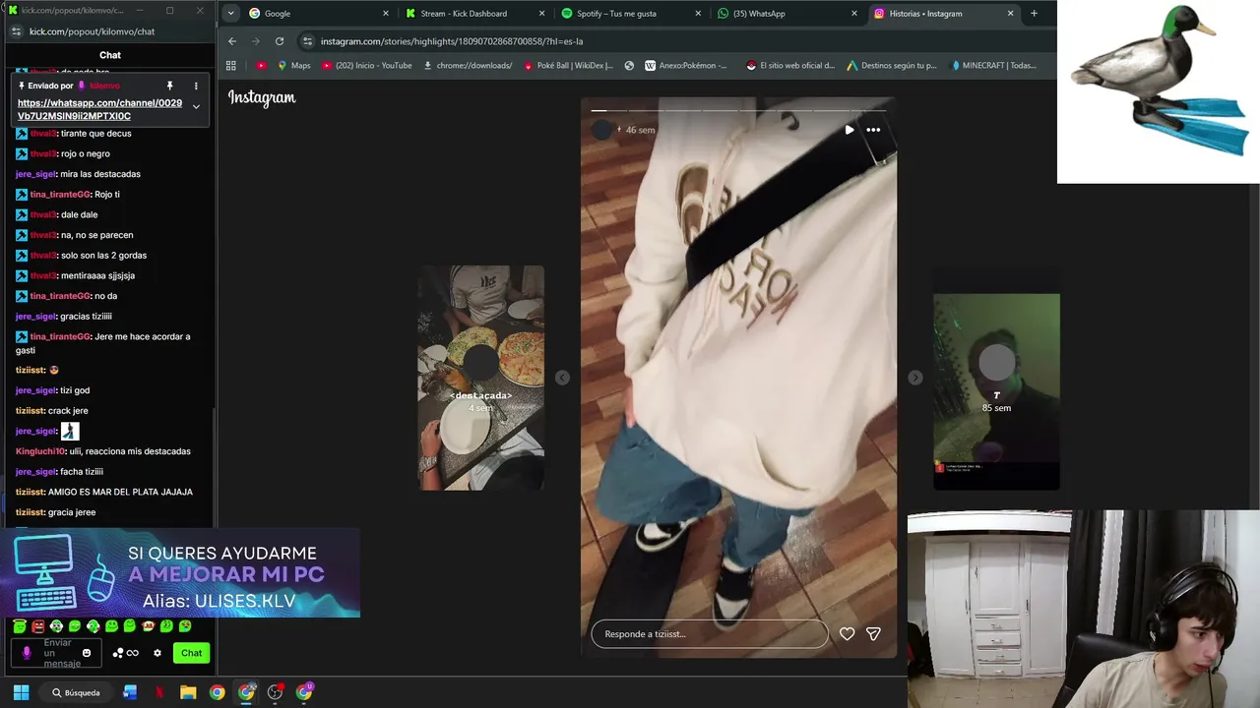Switch to the (35) WhatsApp tab
1260x708 pixels.
pos(787,14)
